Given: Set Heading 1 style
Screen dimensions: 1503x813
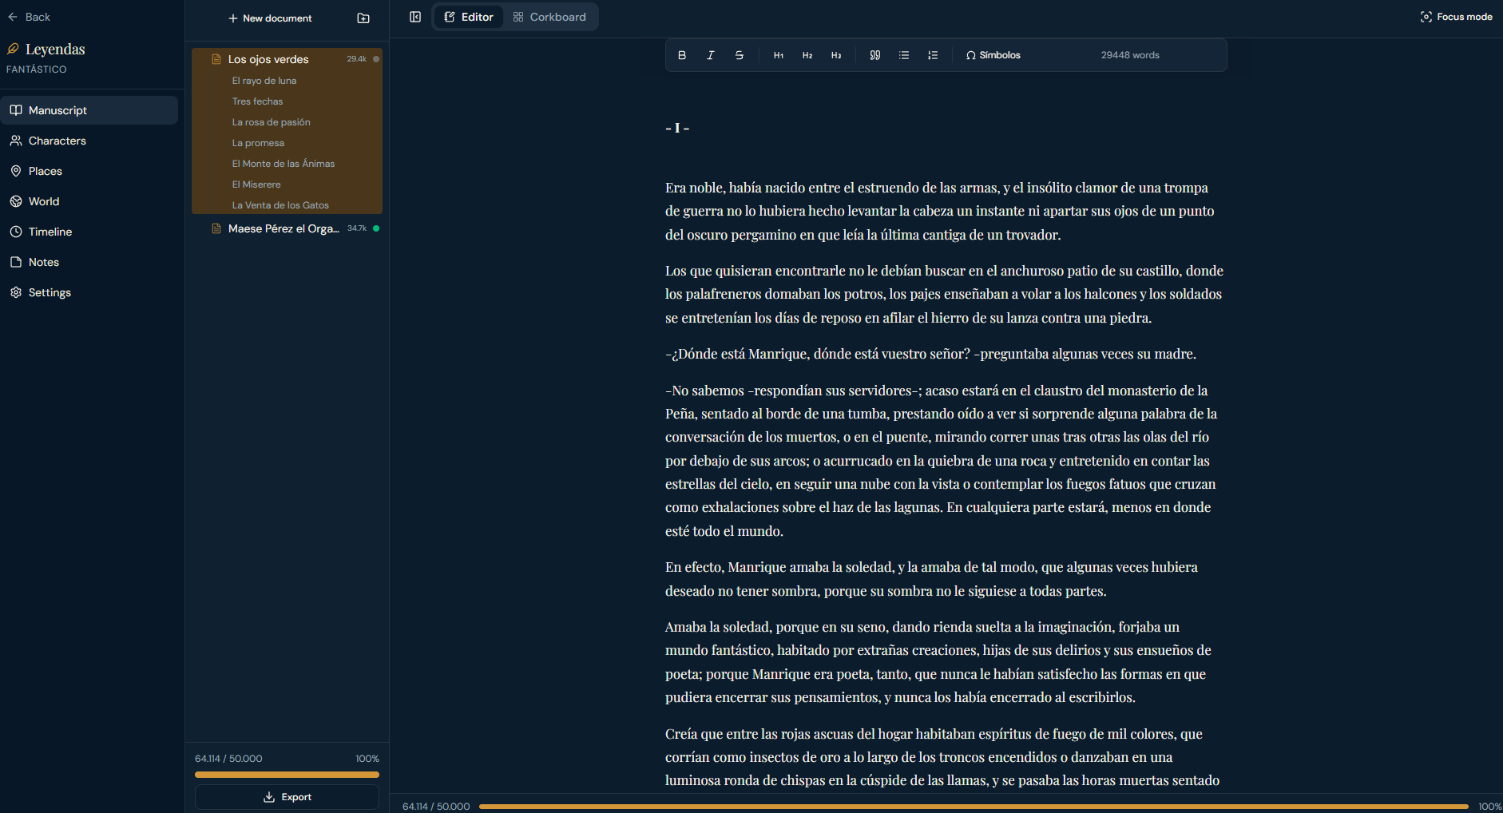Looking at the screenshot, I should pos(779,55).
